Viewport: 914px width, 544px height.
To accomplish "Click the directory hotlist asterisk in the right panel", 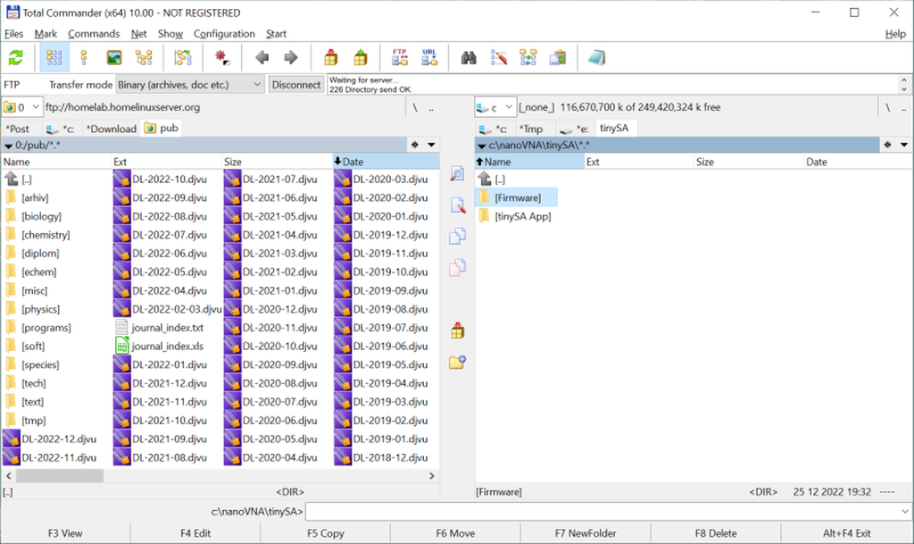I will point(887,145).
